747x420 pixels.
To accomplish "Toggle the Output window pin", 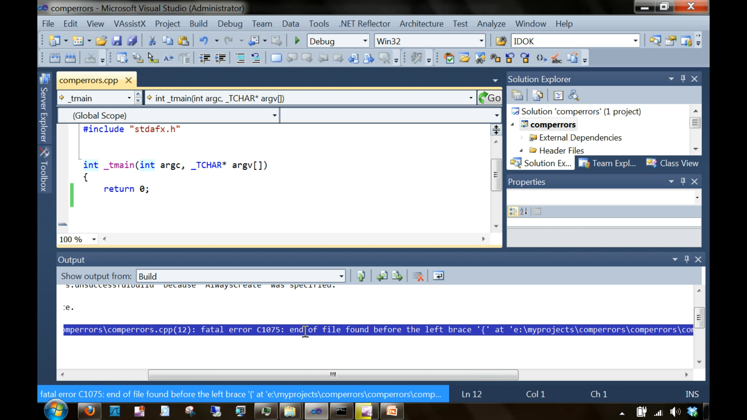I will pos(687,259).
